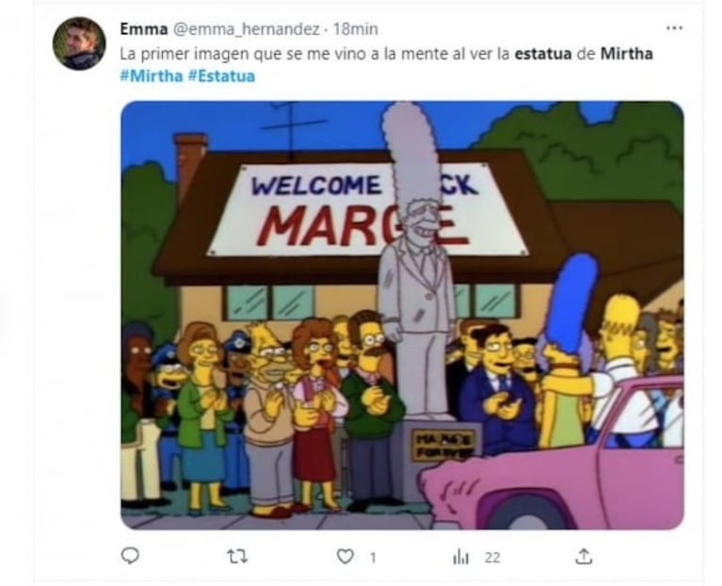Follow the #Estatua hashtag

221,76
